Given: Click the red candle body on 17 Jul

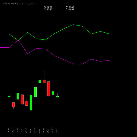Looking at the screenshot, I should click(22, 99).
